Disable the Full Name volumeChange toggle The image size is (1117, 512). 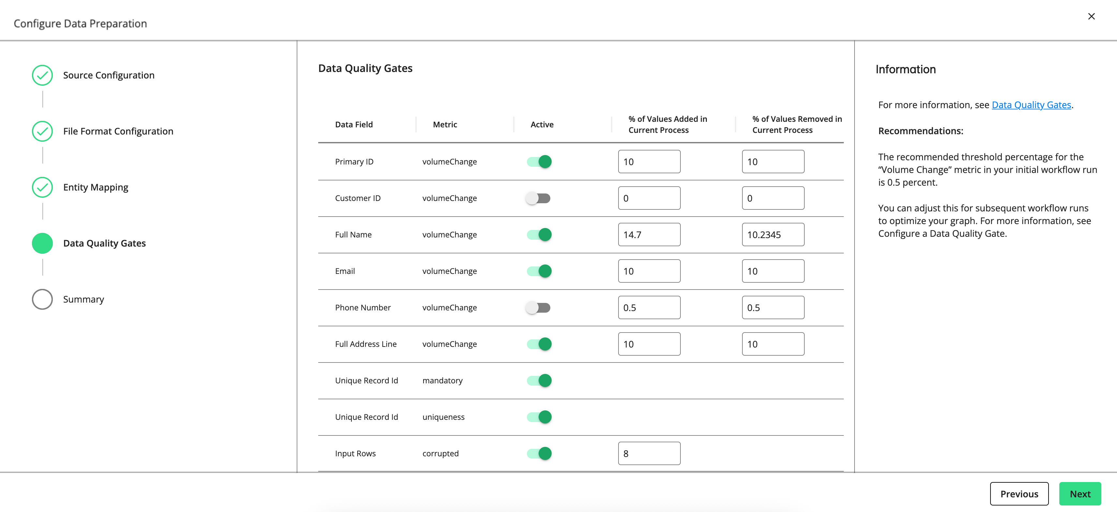(x=539, y=235)
